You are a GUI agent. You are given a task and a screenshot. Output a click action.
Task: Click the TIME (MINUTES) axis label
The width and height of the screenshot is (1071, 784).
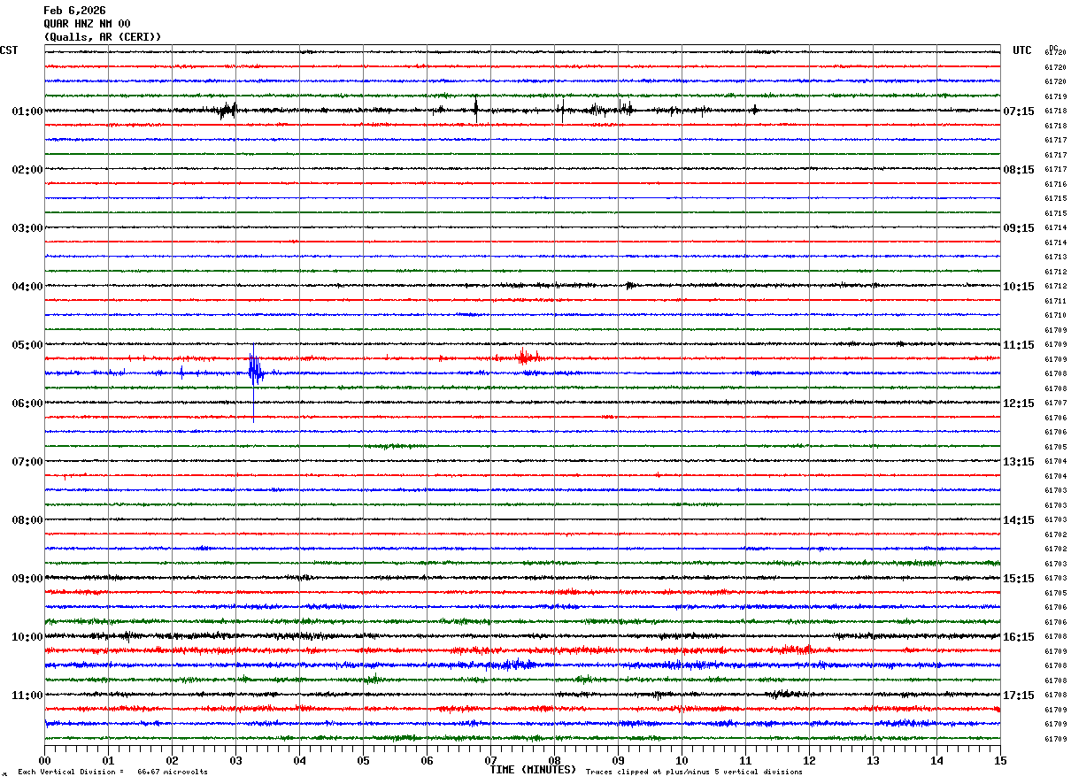[x=533, y=770]
